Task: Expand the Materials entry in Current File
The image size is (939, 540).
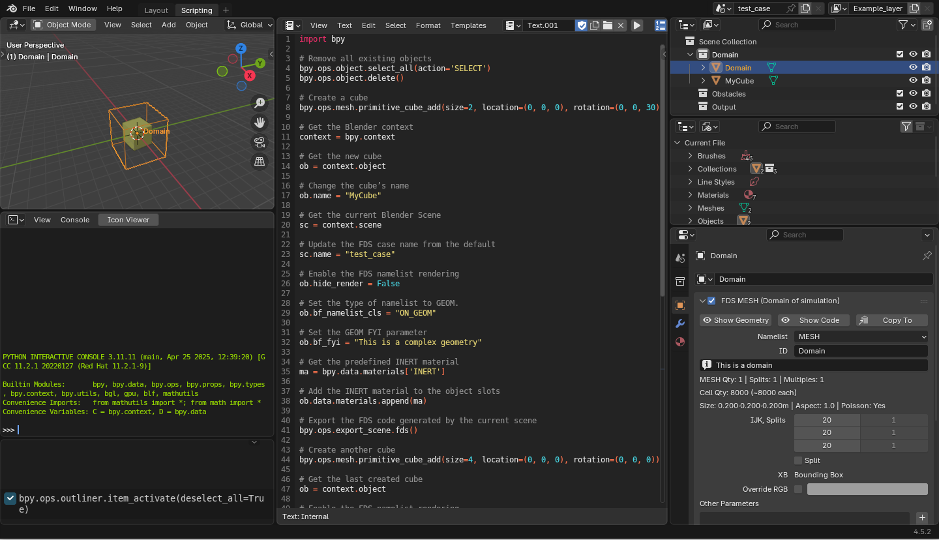Action: click(x=691, y=195)
